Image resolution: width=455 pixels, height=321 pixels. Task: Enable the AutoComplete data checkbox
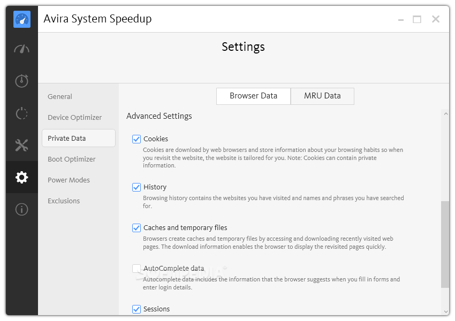pos(136,269)
